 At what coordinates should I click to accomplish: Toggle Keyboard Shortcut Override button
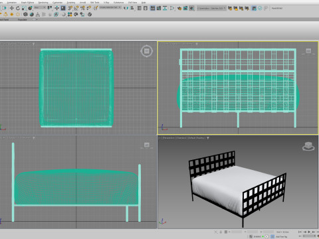coord(63,8)
